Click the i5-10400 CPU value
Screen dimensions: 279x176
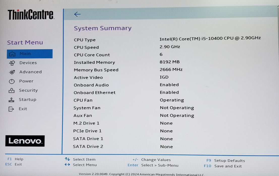[x=210, y=38]
